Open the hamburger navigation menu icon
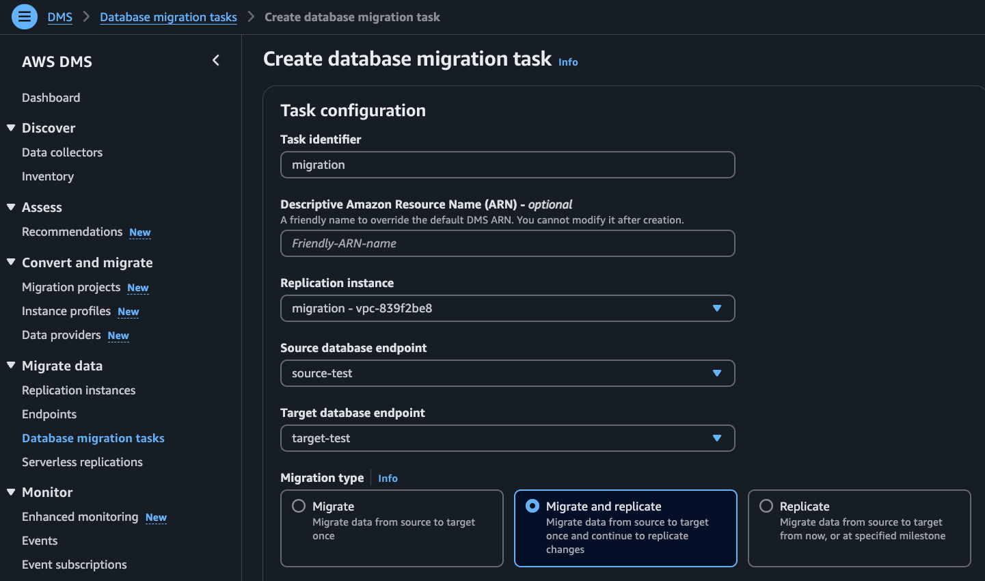985x581 pixels. (x=25, y=17)
